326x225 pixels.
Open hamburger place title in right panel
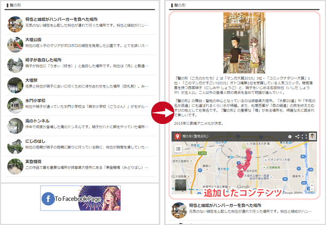pos(225,205)
